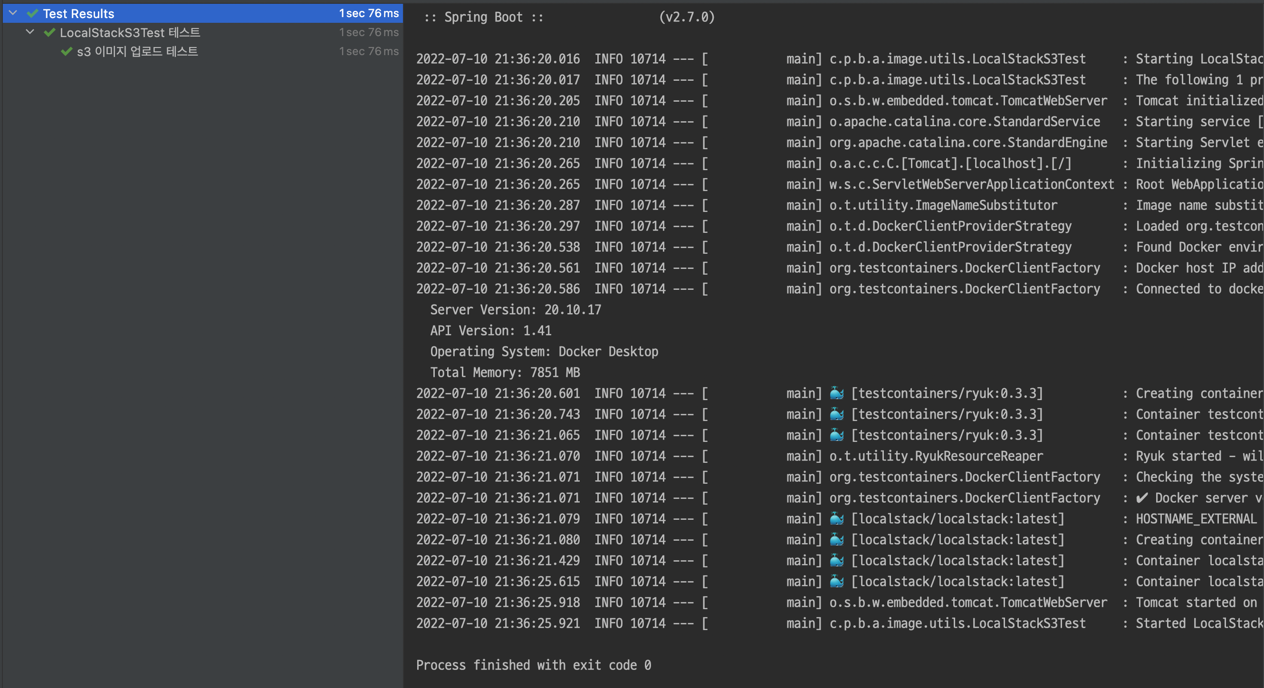This screenshot has height=688, width=1264.
Task: Select the LocalStackS3Test 테스트 tree item
Action: coord(202,32)
